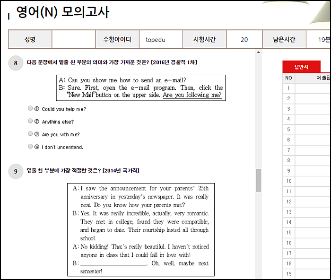The height and width of the screenshot is (280, 331).
Task: Click answer sheet row number 8
Action: 288,160
